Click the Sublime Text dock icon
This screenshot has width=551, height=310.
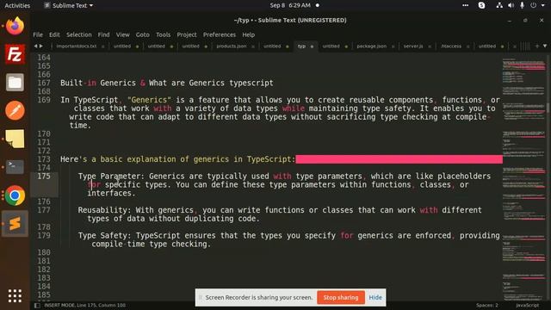click(x=15, y=224)
